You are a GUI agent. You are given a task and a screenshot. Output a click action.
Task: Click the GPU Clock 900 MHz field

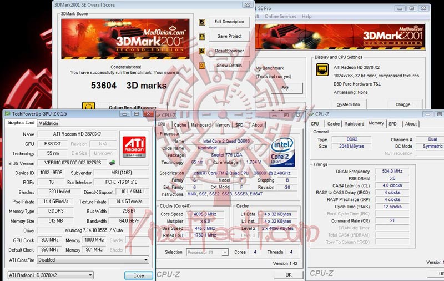[x=50, y=240]
